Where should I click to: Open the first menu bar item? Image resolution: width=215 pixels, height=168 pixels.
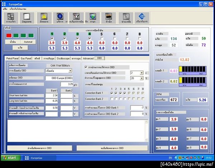click(x=5, y=9)
